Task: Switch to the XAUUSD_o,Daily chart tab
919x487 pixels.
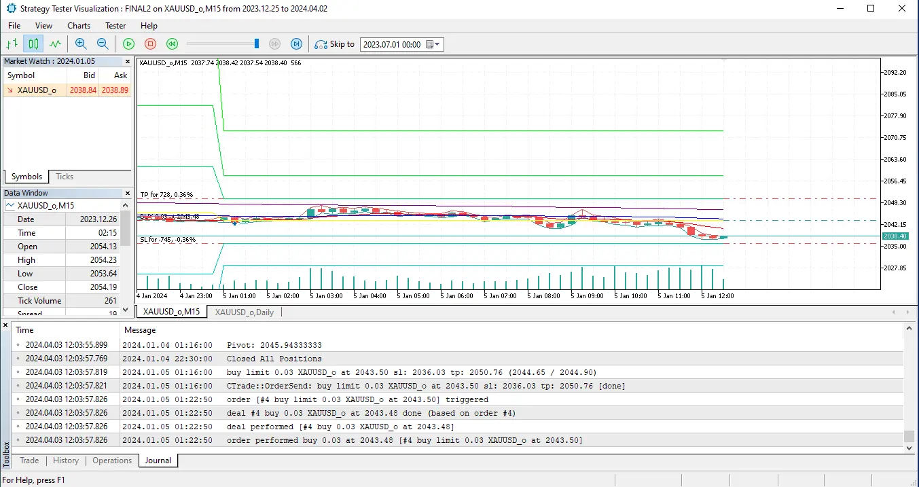Action: (245, 312)
